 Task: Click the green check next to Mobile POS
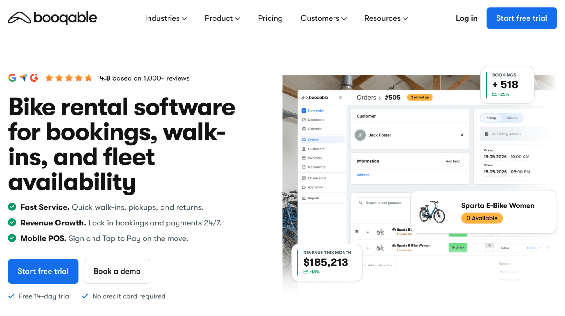(x=12, y=238)
